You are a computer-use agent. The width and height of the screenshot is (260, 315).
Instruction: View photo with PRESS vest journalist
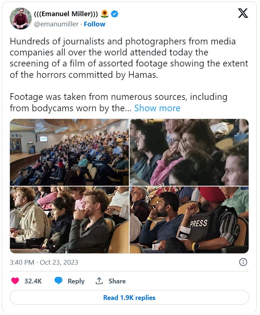tap(189, 220)
